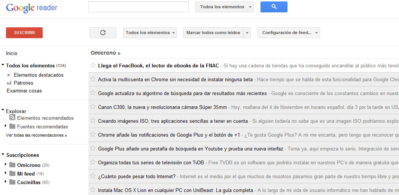Star the Mac OS X Lion UniBeast article
This screenshot has width=399, height=195.
93,190
